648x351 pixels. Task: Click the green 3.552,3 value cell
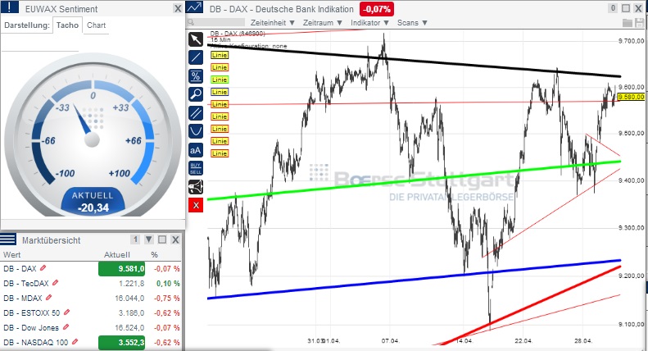121,343
